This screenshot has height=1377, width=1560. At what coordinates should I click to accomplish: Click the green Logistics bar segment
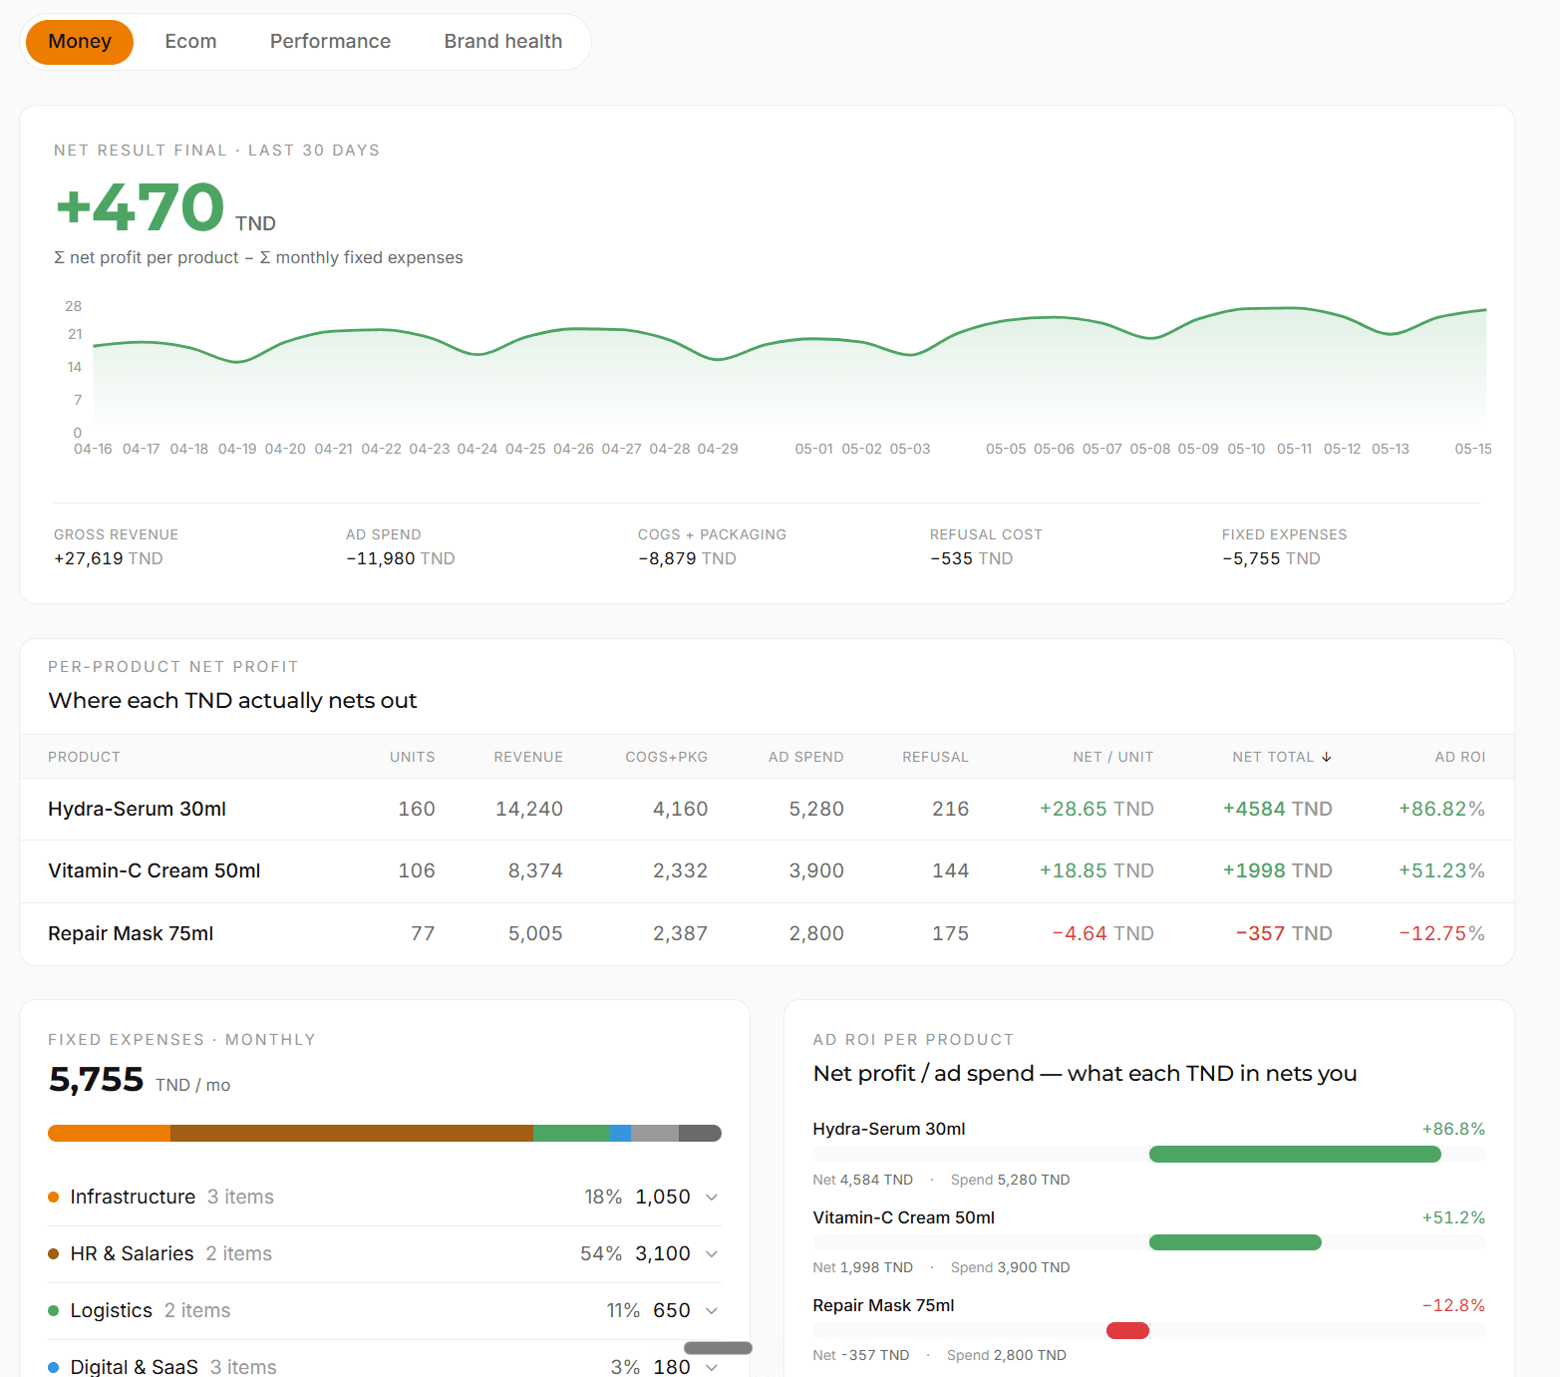571,1133
